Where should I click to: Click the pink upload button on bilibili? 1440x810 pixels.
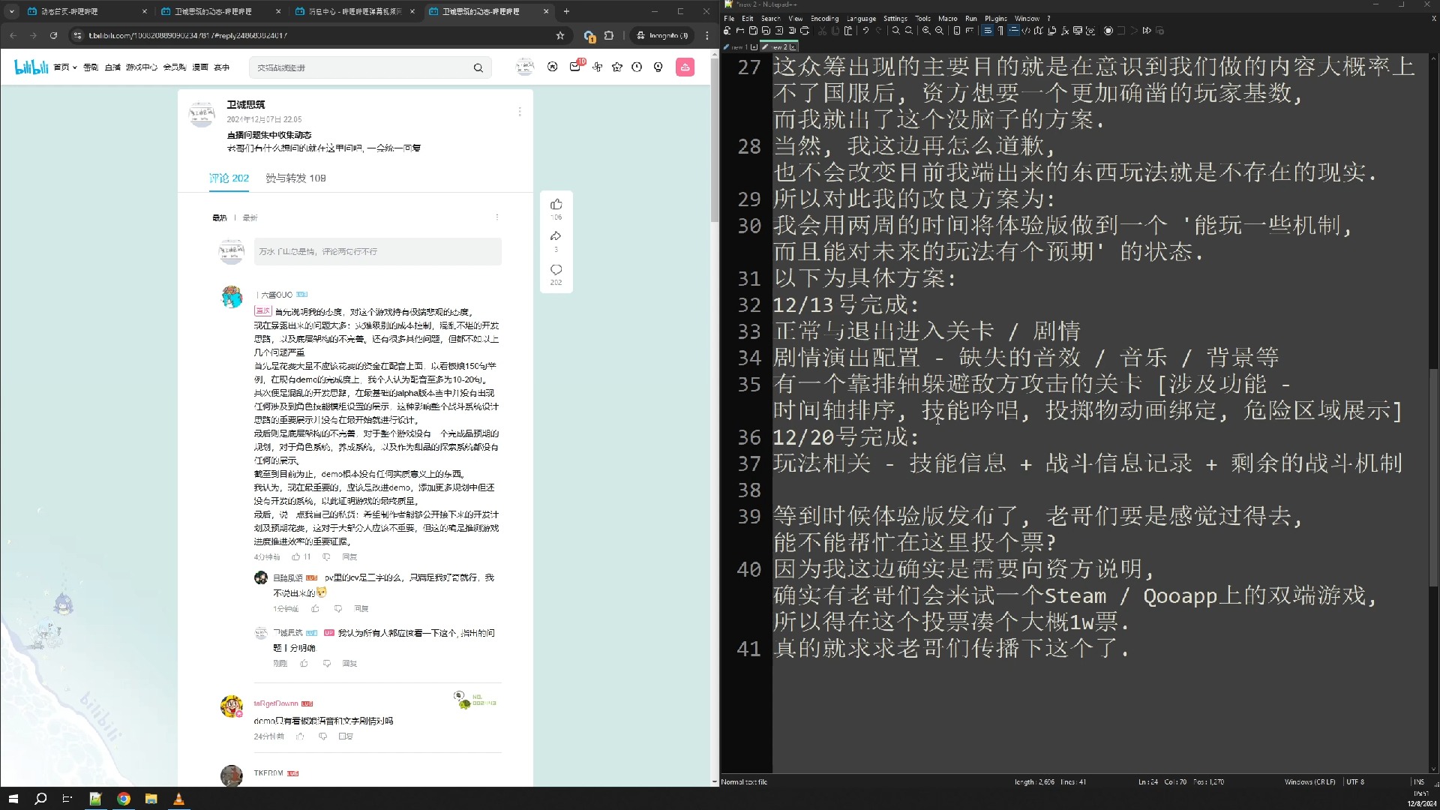(685, 67)
